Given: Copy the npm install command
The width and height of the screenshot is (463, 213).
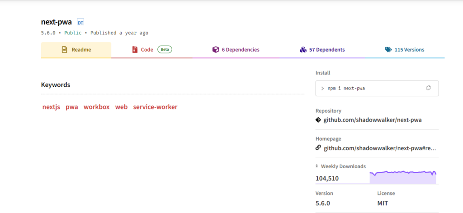Looking at the screenshot, I should click(x=429, y=88).
